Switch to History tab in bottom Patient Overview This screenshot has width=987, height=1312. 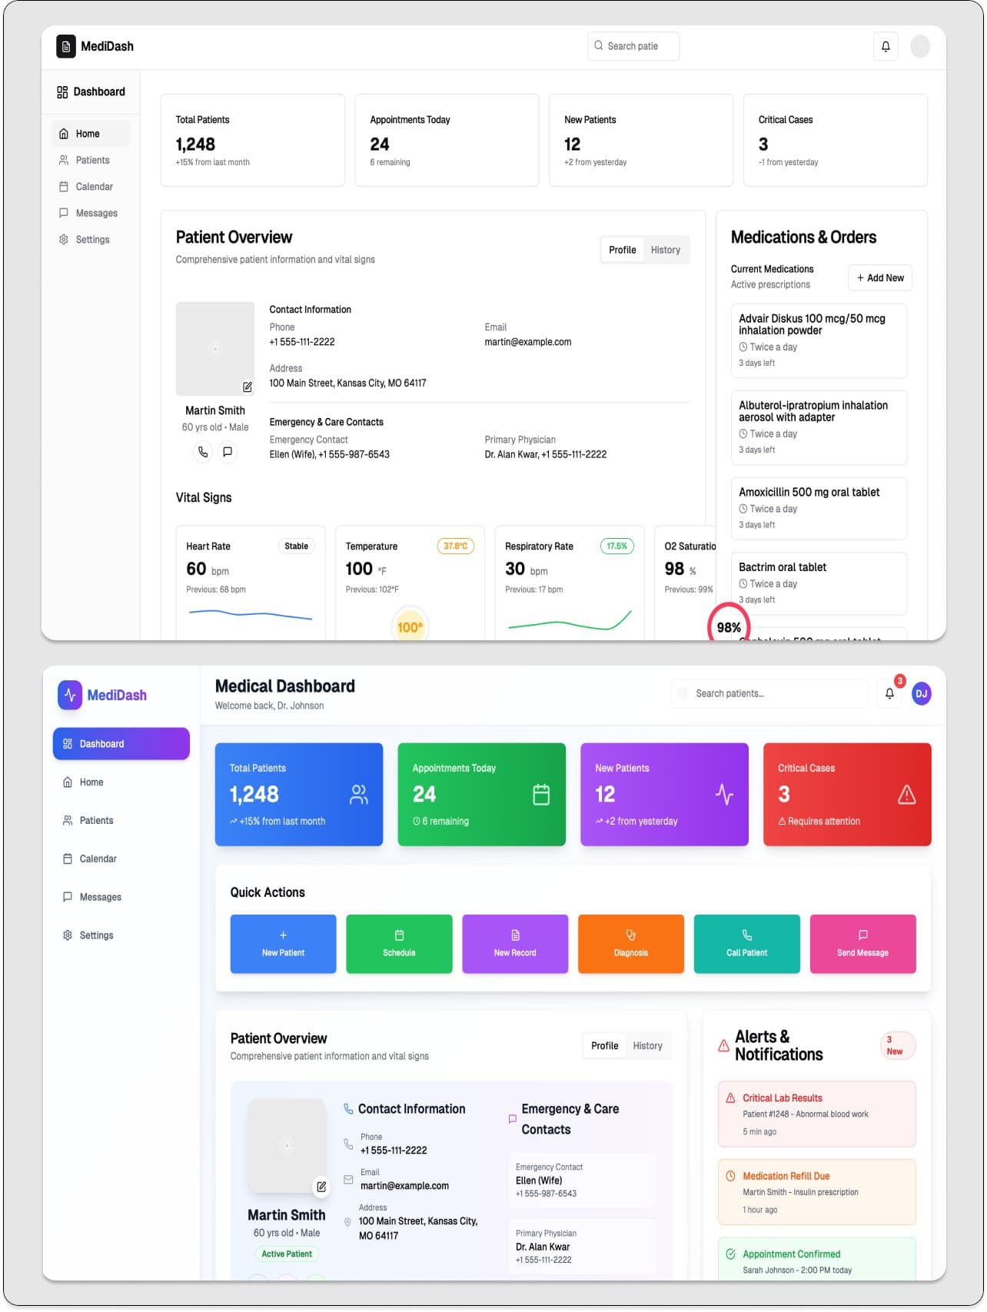(647, 1045)
